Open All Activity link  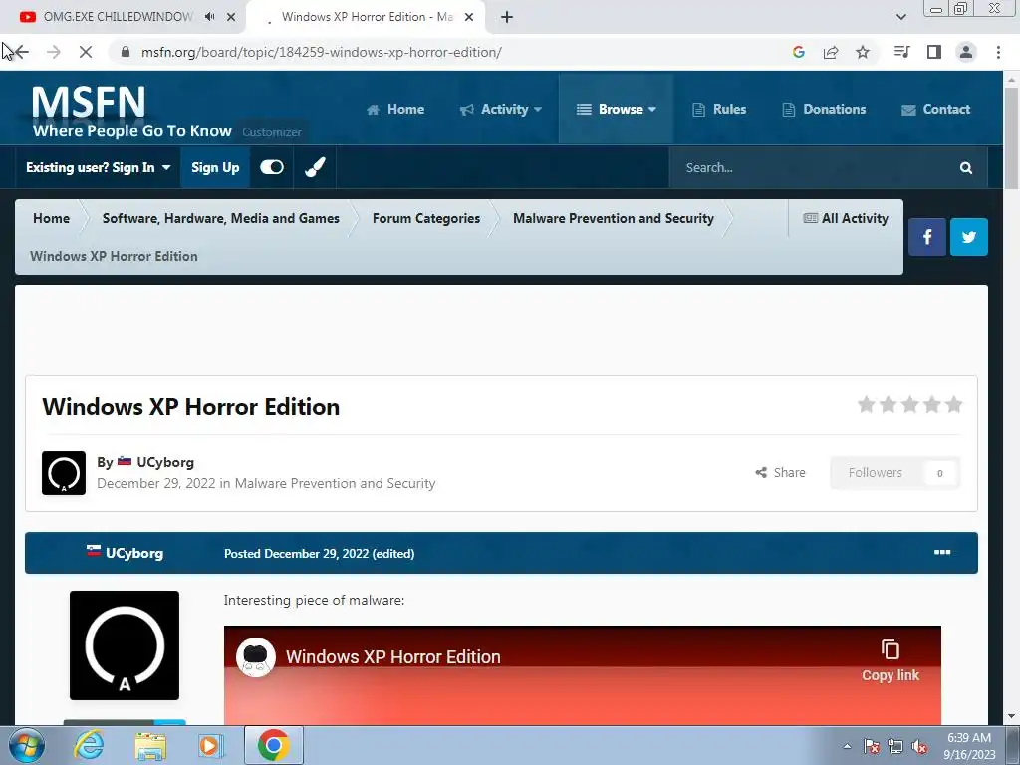[846, 218]
